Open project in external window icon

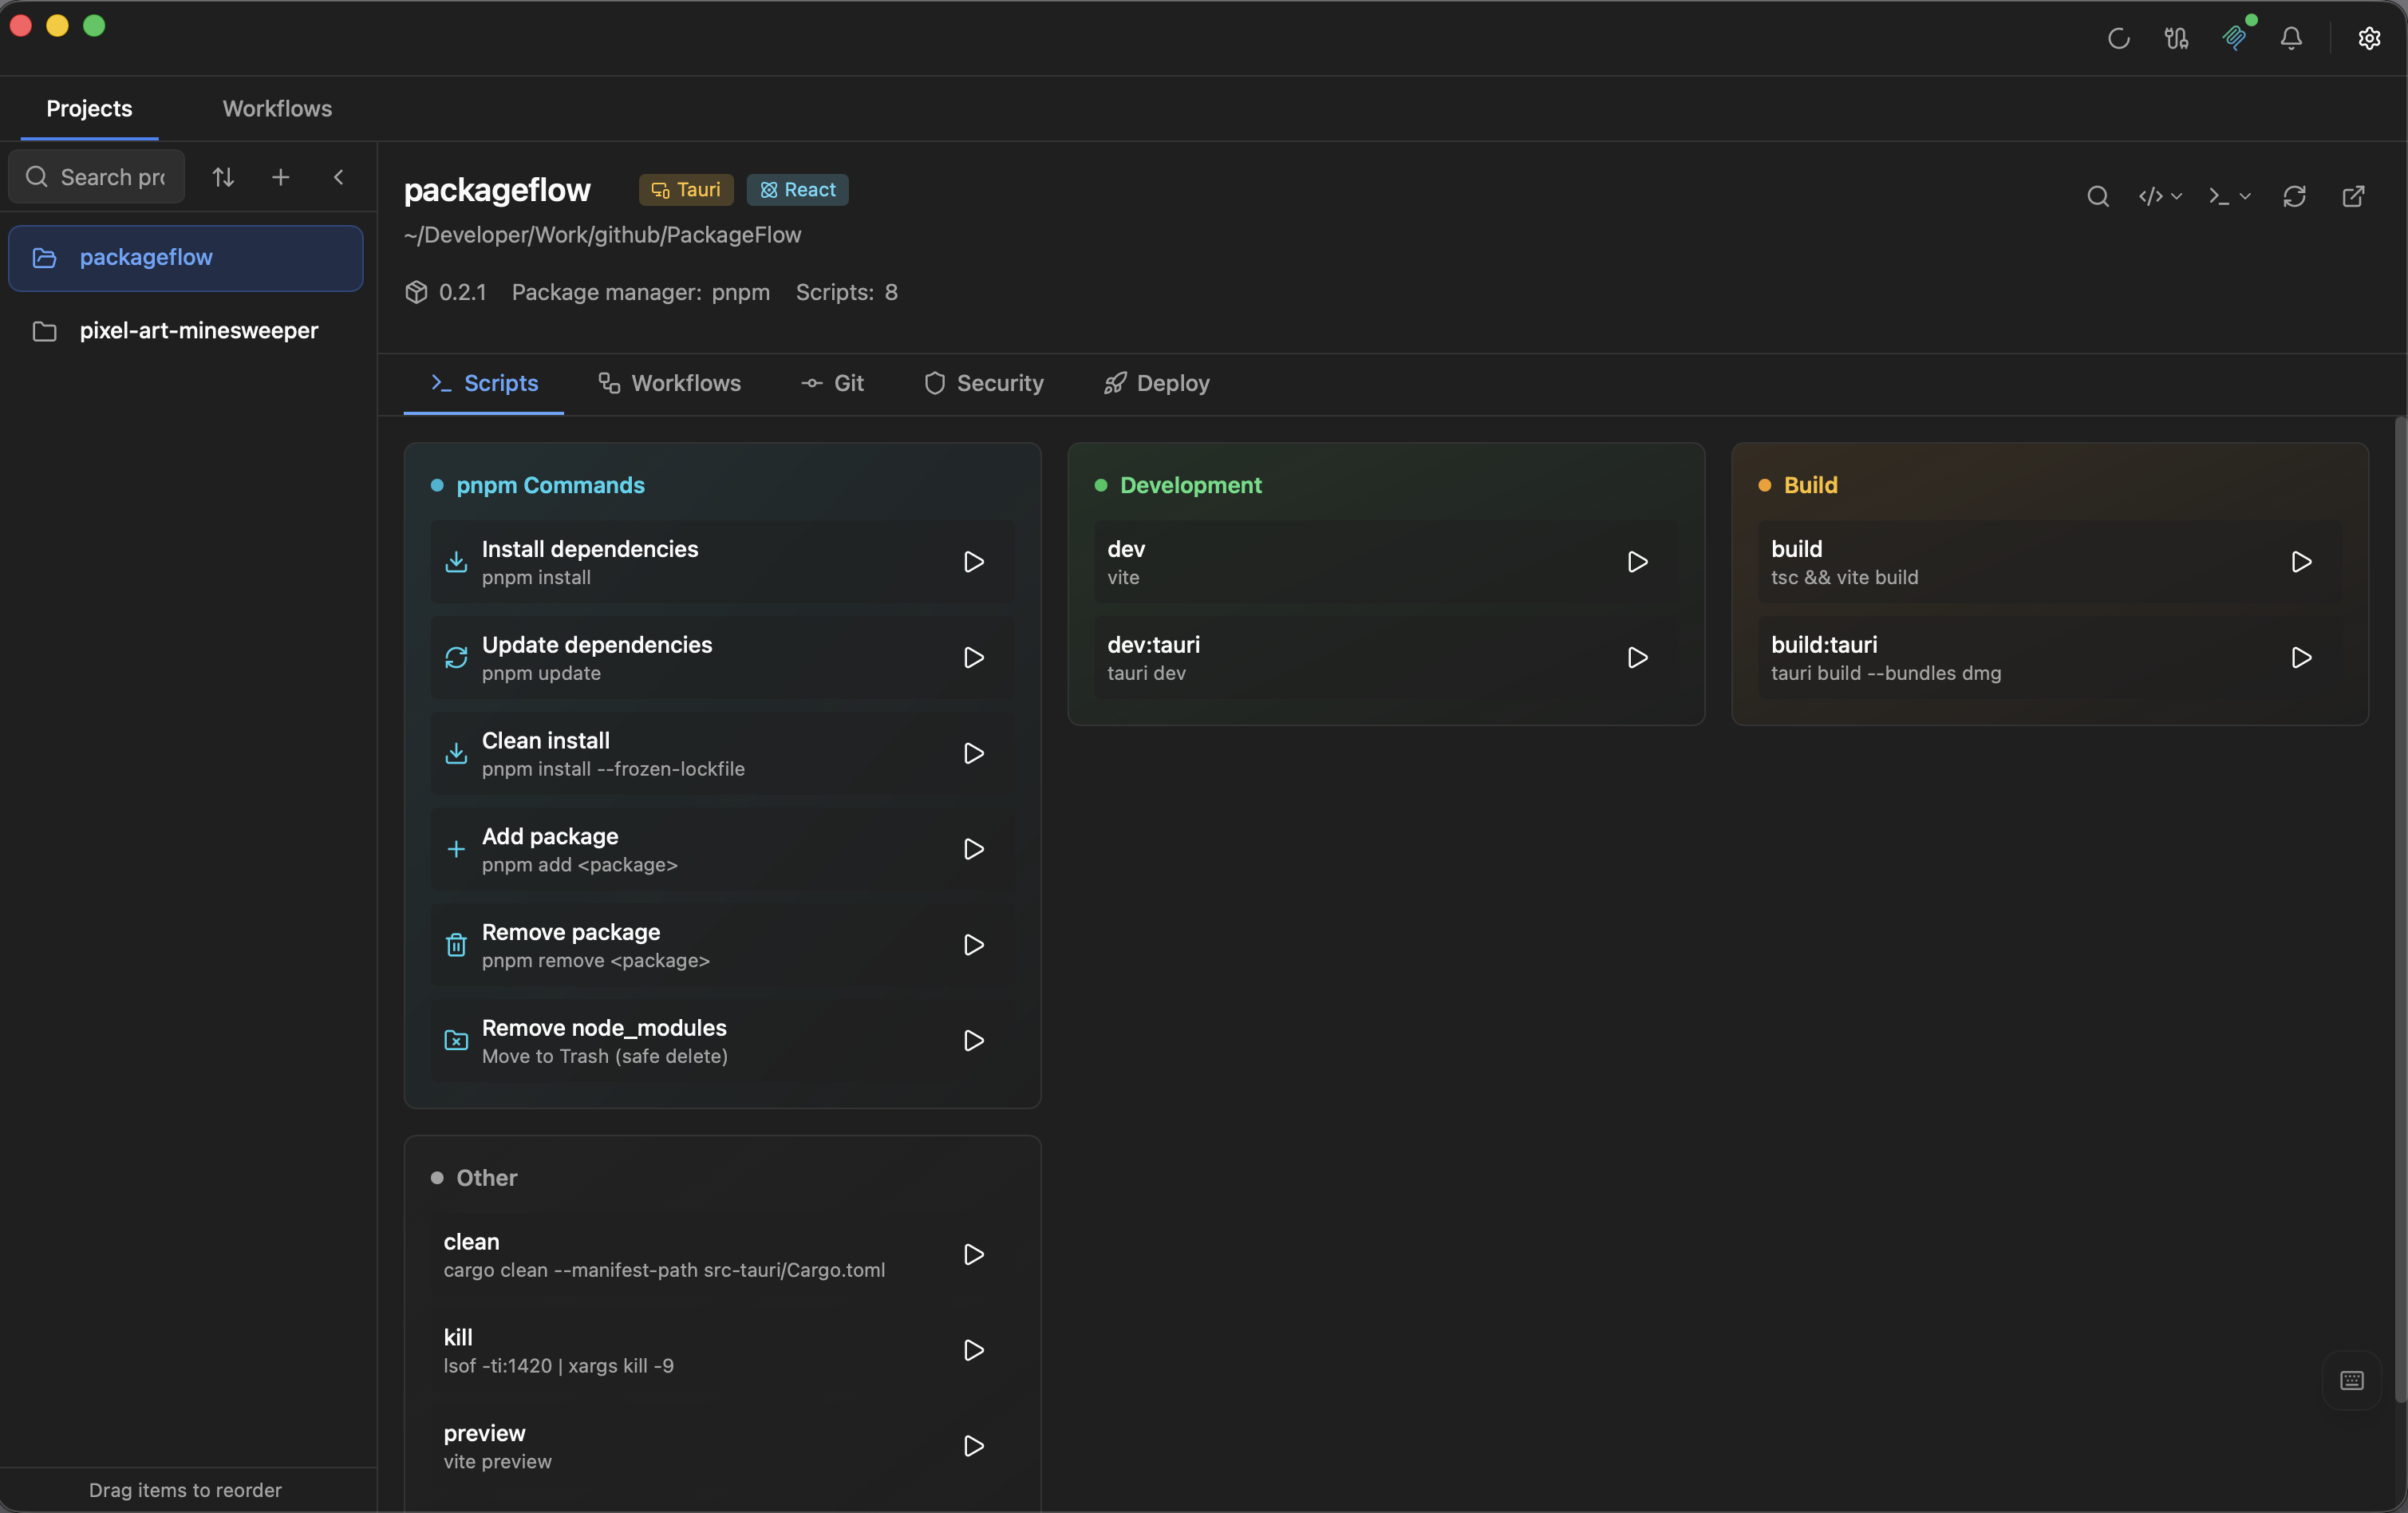click(x=2353, y=196)
